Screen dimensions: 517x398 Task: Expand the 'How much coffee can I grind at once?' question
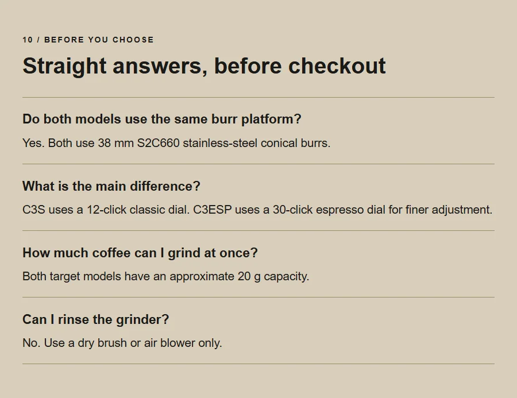tap(140, 253)
